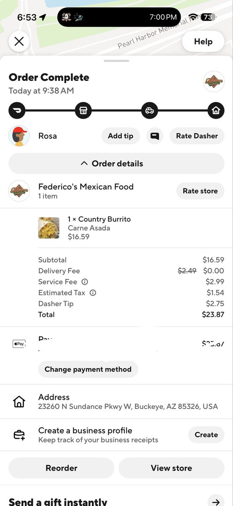Tap the home address icon
The image size is (233, 506).
point(19,401)
